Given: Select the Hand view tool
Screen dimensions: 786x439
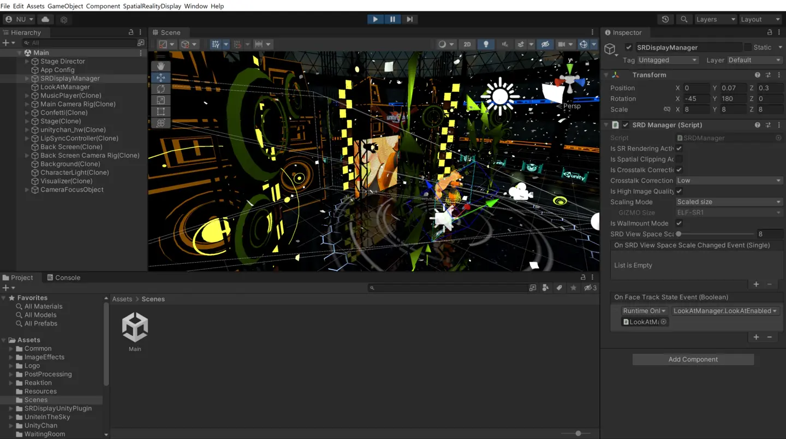Looking at the screenshot, I should coord(160,66).
